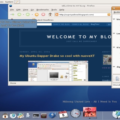Click the Google link under LINKS
120x120 pixels.
coord(106,80)
